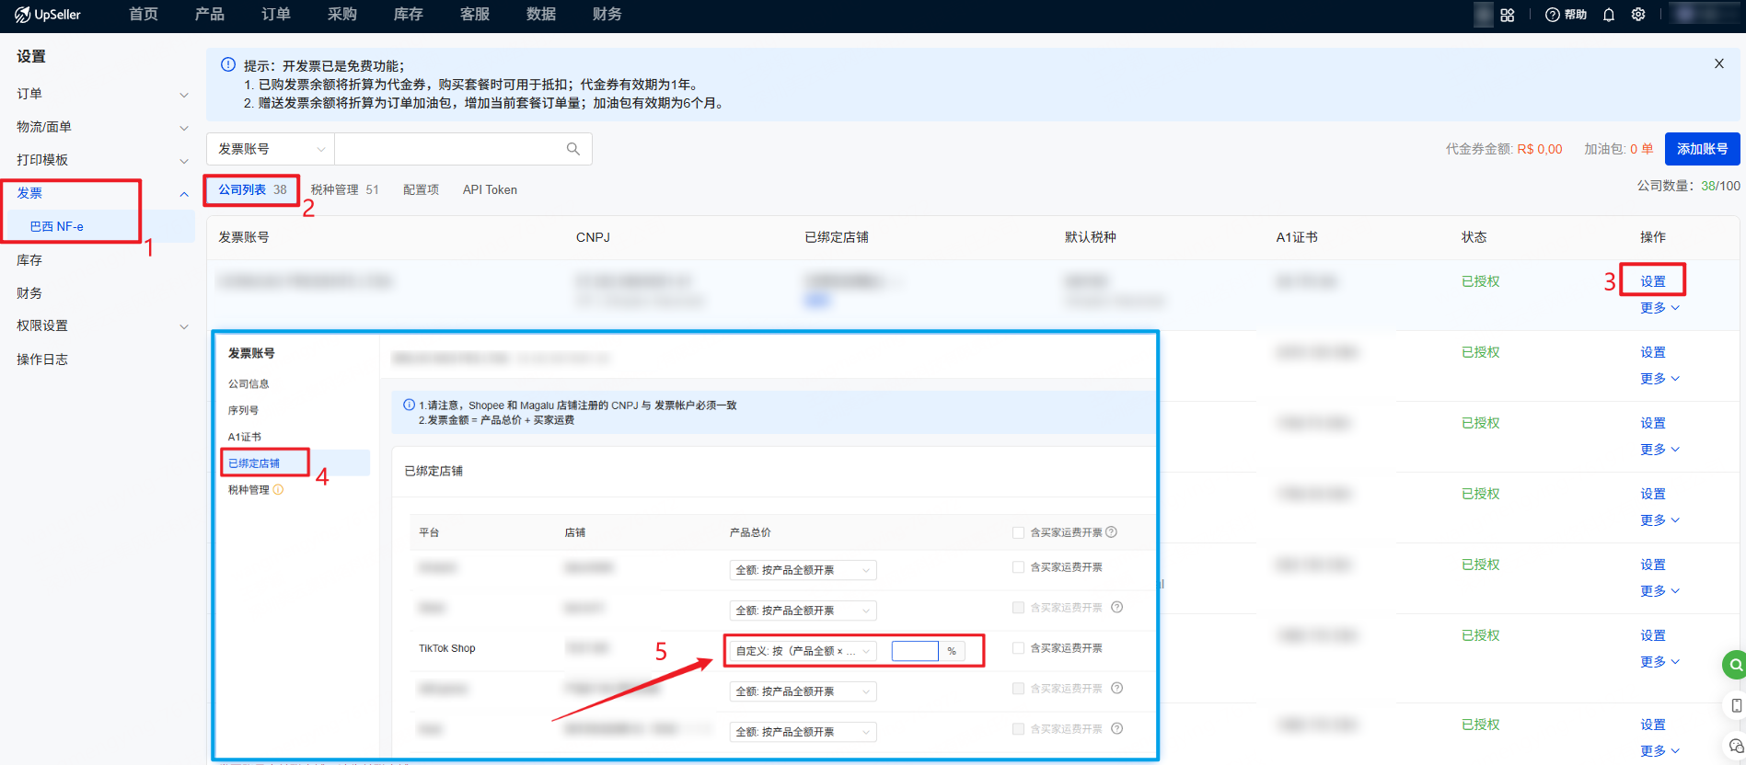The width and height of the screenshot is (1746, 765).
Task: Open the settings gear icon
Action: [x=1637, y=15]
